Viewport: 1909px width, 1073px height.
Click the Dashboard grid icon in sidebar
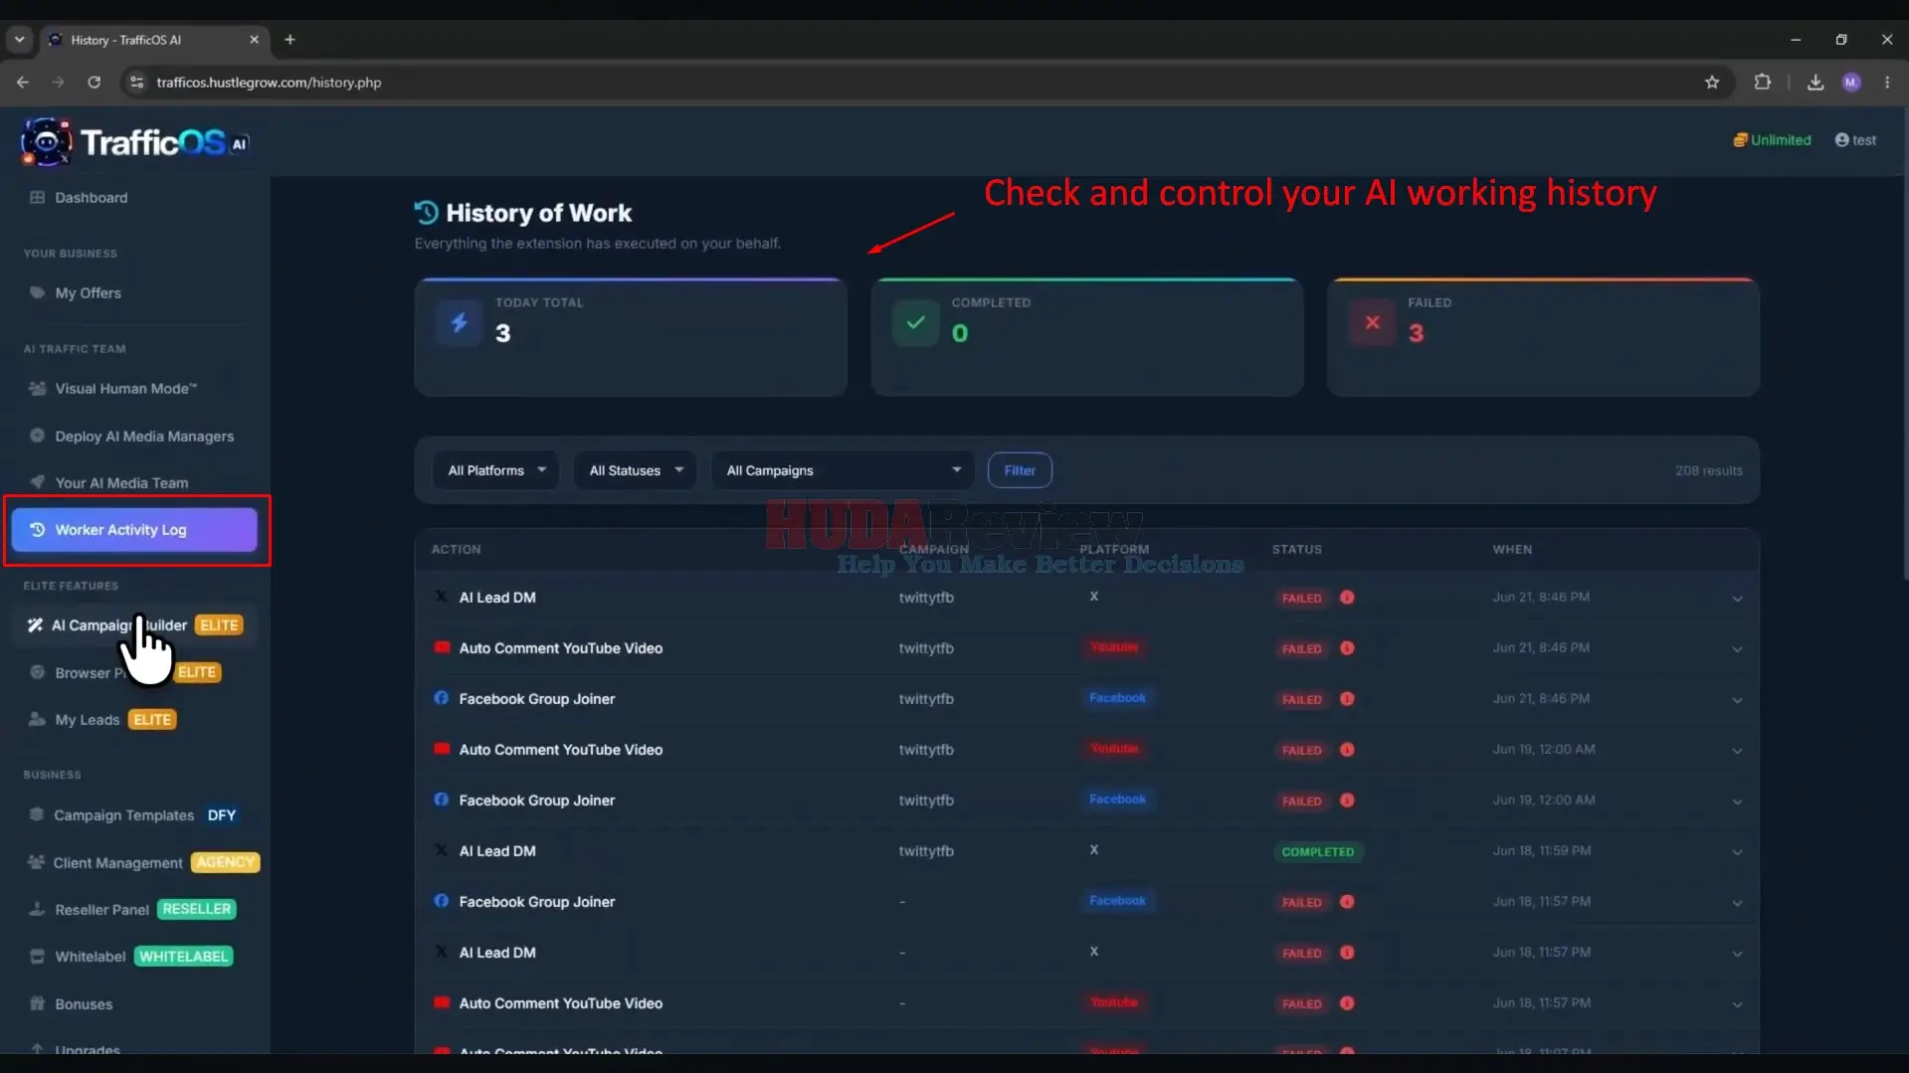coord(37,197)
